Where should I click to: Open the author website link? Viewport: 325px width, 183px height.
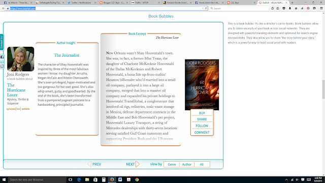click(x=26, y=109)
